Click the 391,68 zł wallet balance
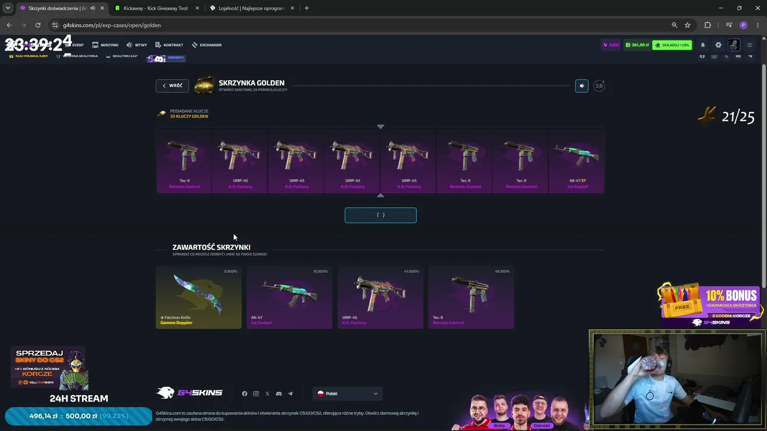Screen dimensions: 767x431 tap(637, 45)
